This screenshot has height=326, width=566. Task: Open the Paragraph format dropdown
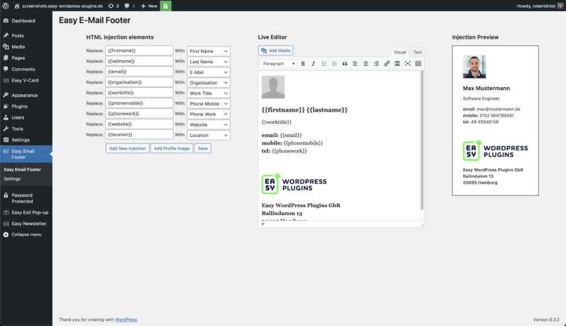coord(279,64)
